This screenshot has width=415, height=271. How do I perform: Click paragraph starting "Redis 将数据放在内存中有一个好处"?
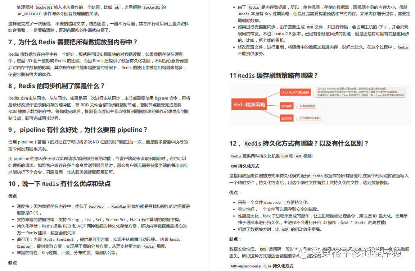(98, 64)
